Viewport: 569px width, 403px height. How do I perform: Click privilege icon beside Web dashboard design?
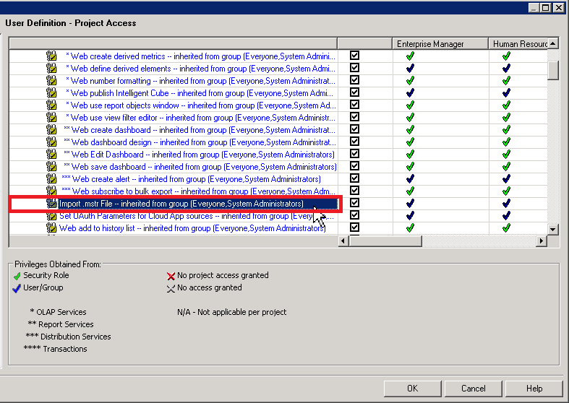coord(51,142)
